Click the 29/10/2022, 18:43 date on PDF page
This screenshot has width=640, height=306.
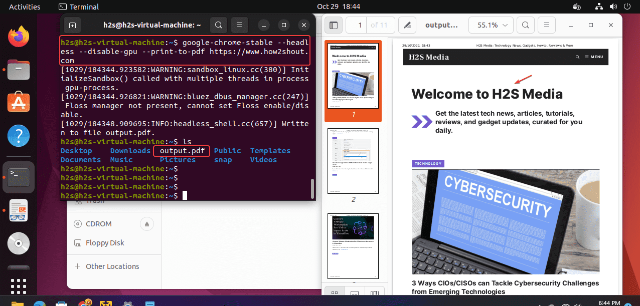coord(416,46)
